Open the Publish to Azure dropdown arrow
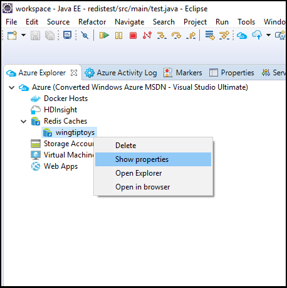The width and height of the screenshot is (287, 288). 268,35
